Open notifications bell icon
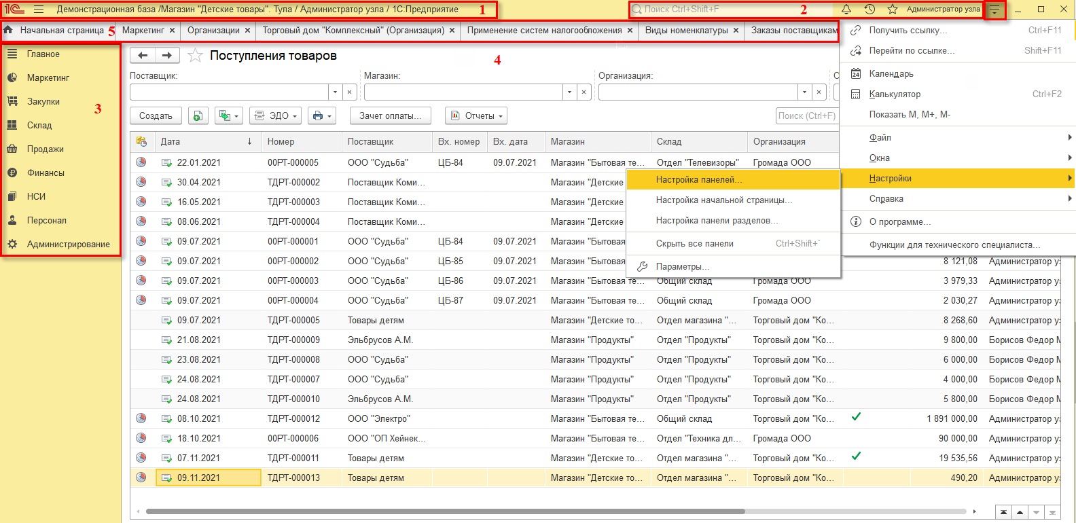The image size is (1076, 523). (x=846, y=10)
